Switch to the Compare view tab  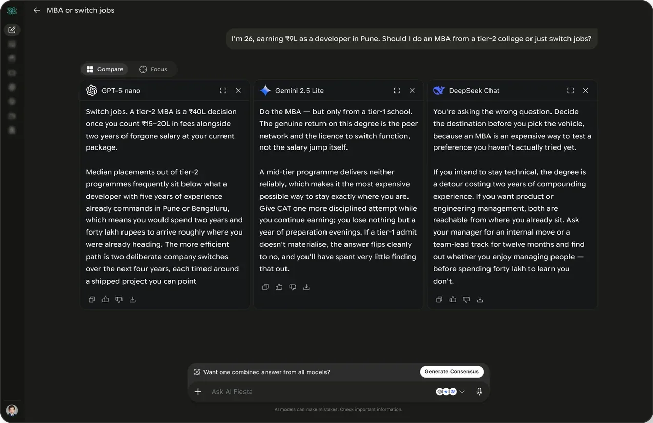[105, 69]
